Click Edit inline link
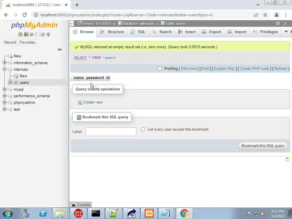Screen dimensions: 292x219 point(189,68)
